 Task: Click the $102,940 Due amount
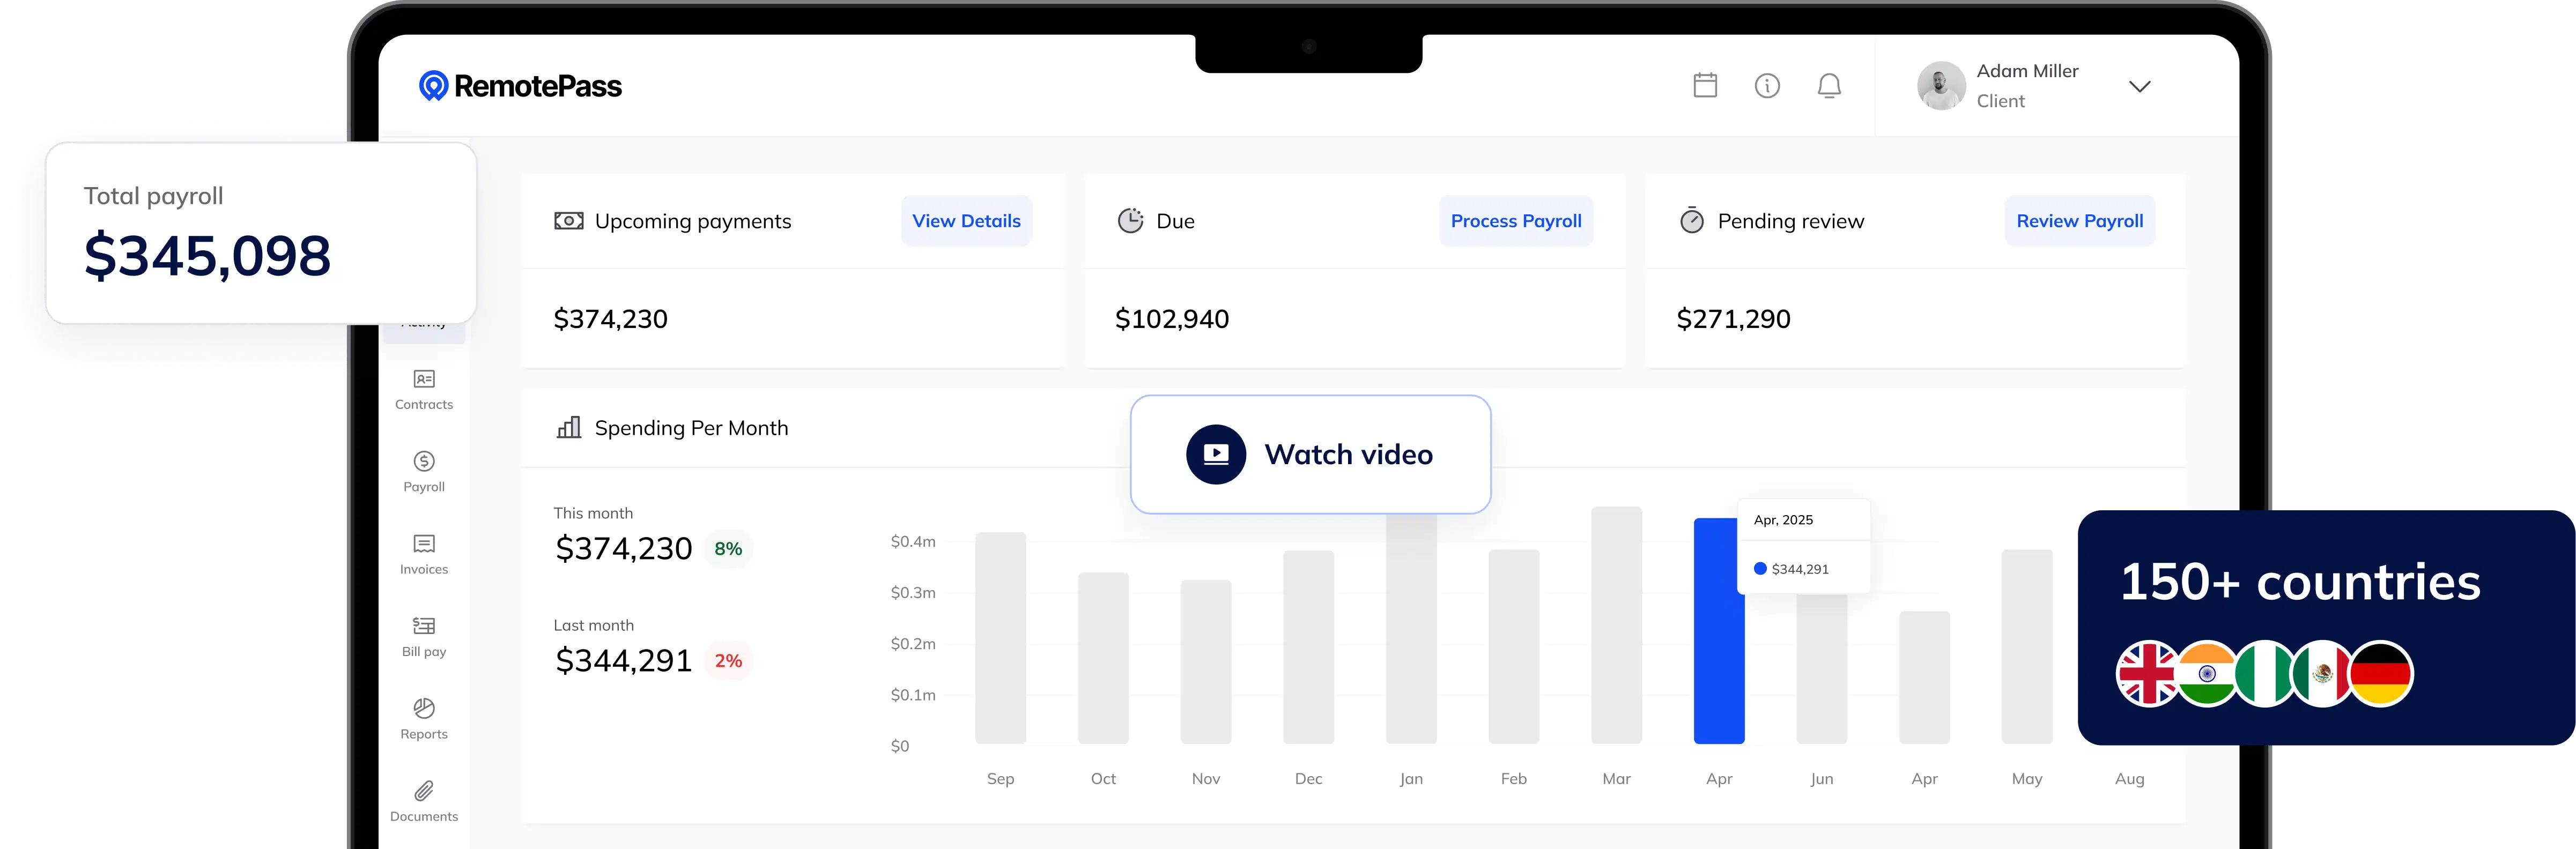(x=1172, y=319)
